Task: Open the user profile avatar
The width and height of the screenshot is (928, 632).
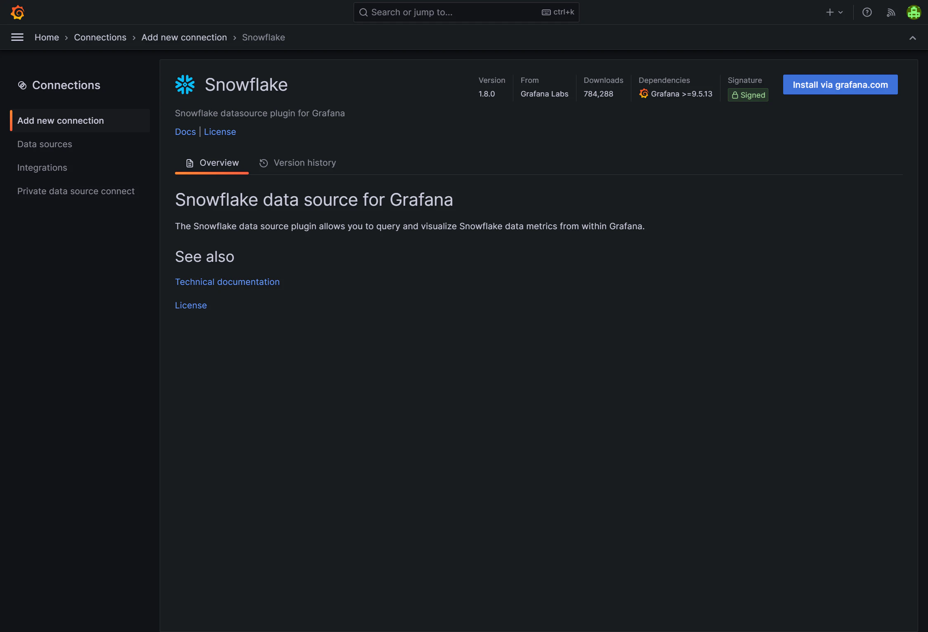Action: coord(914,12)
